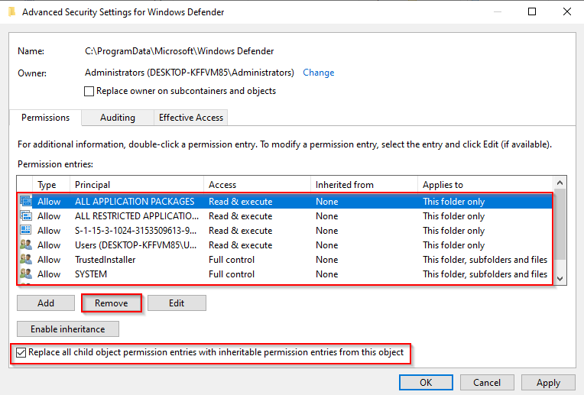Open the Auditing tab
This screenshot has height=395, width=584.
(118, 118)
